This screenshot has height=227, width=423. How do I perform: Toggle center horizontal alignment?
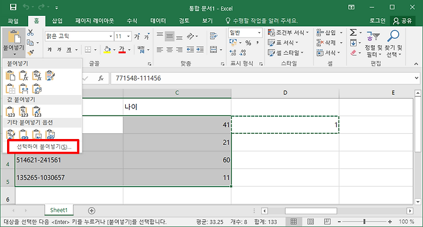[170, 49]
